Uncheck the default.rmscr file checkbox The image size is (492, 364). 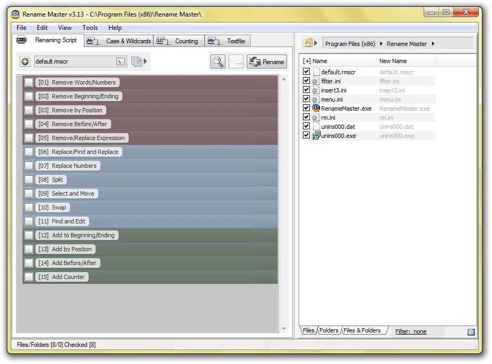coord(306,72)
